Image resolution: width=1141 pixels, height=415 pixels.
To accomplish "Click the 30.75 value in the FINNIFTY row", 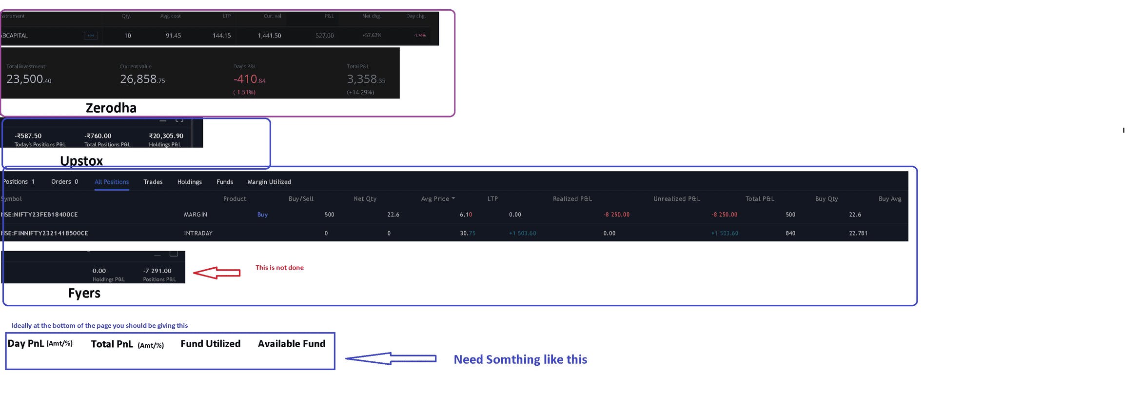I will [468, 233].
